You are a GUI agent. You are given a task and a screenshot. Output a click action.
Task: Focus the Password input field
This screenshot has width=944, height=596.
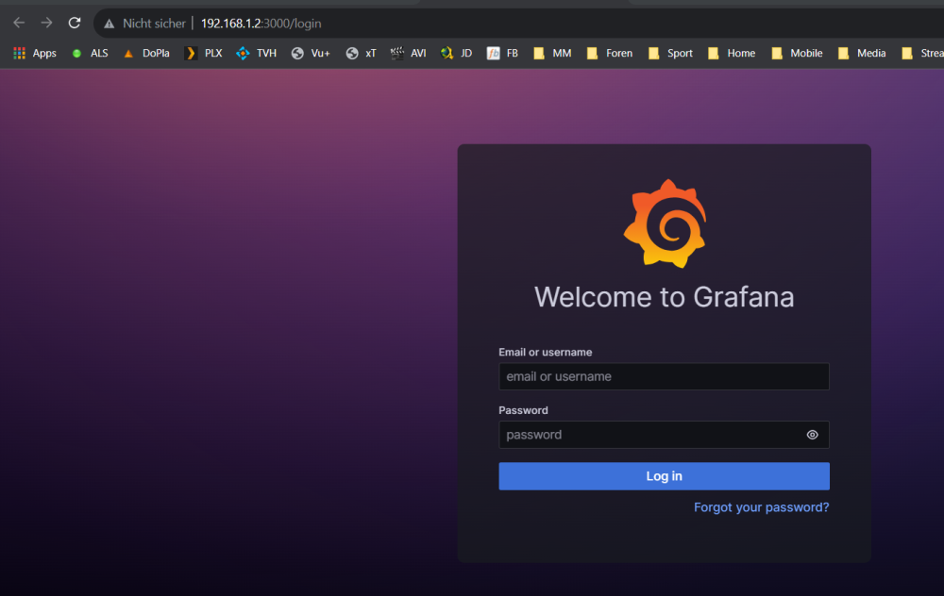pyautogui.click(x=664, y=435)
